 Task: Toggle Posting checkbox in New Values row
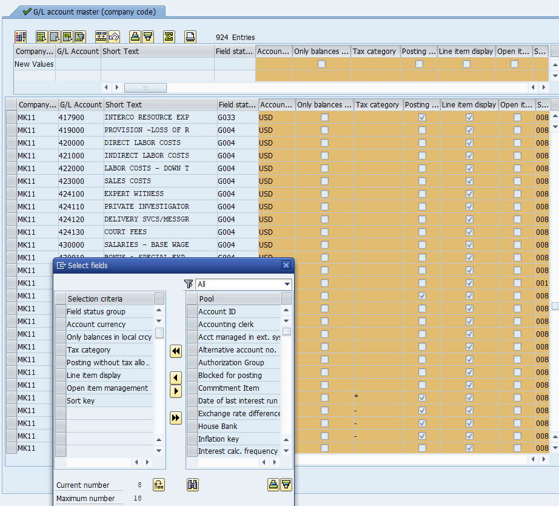click(419, 64)
